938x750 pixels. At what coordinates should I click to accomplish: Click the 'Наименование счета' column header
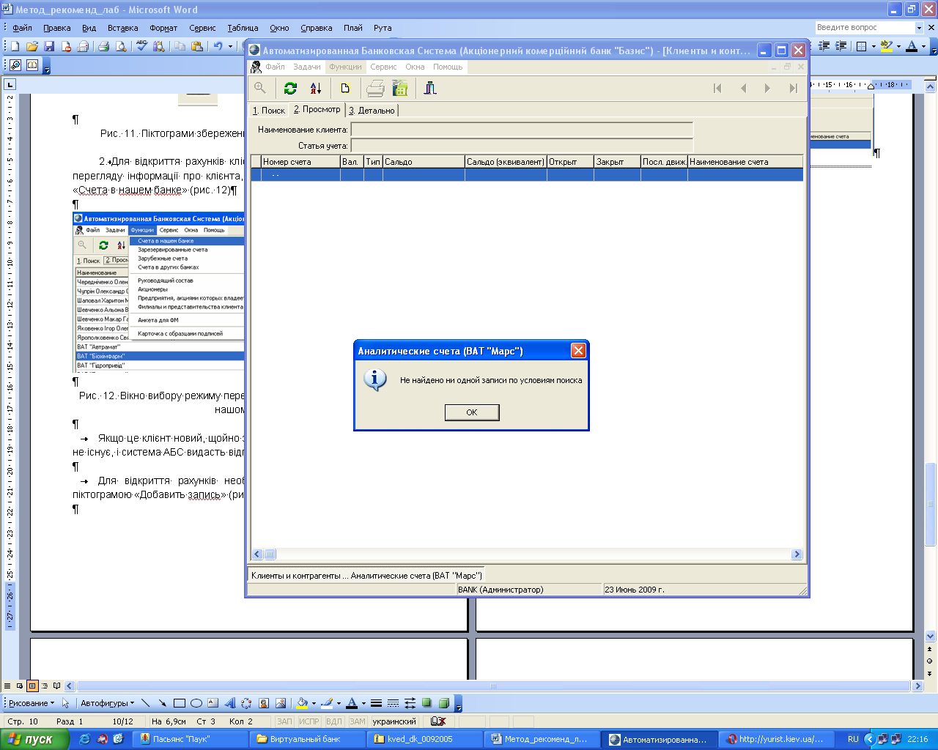tap(745, 162)
